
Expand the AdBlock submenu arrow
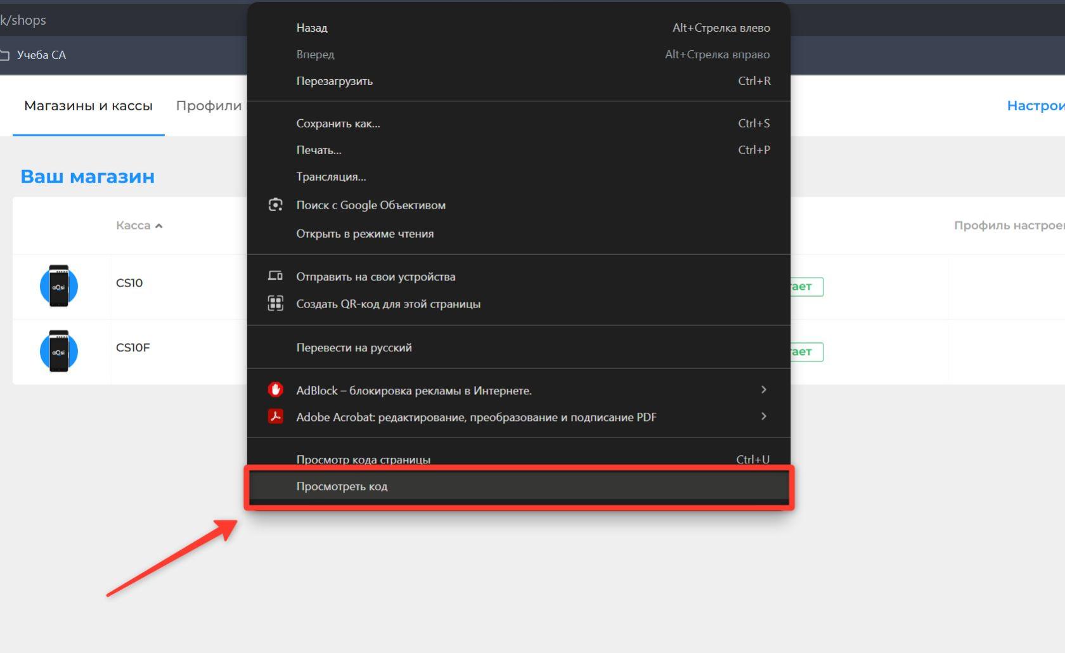tap(763, 389)
